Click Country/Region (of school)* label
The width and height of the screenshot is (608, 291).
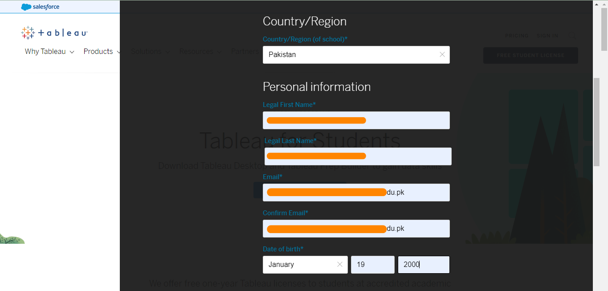(x=305, y=39)
